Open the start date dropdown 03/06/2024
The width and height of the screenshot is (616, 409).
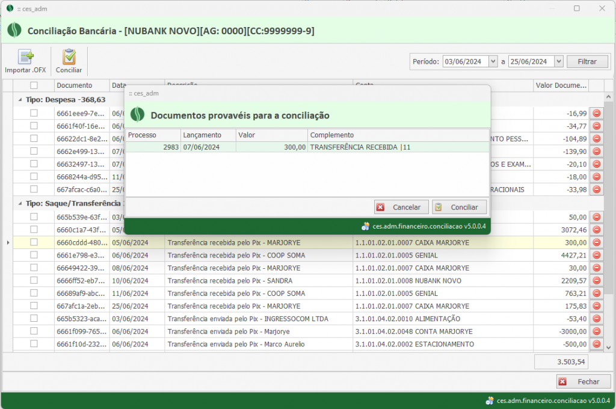(493, 61)
